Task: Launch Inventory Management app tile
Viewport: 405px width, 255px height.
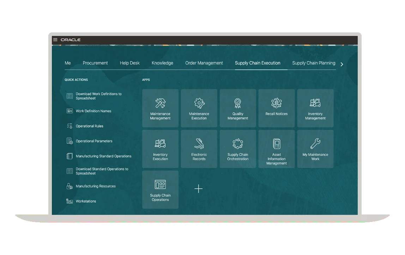Action: 315,108
